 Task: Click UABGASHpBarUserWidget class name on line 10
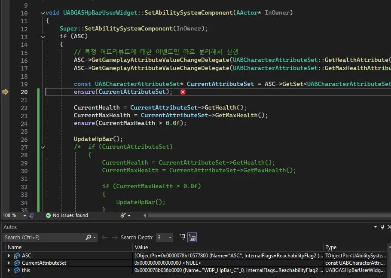coord(100,13)
